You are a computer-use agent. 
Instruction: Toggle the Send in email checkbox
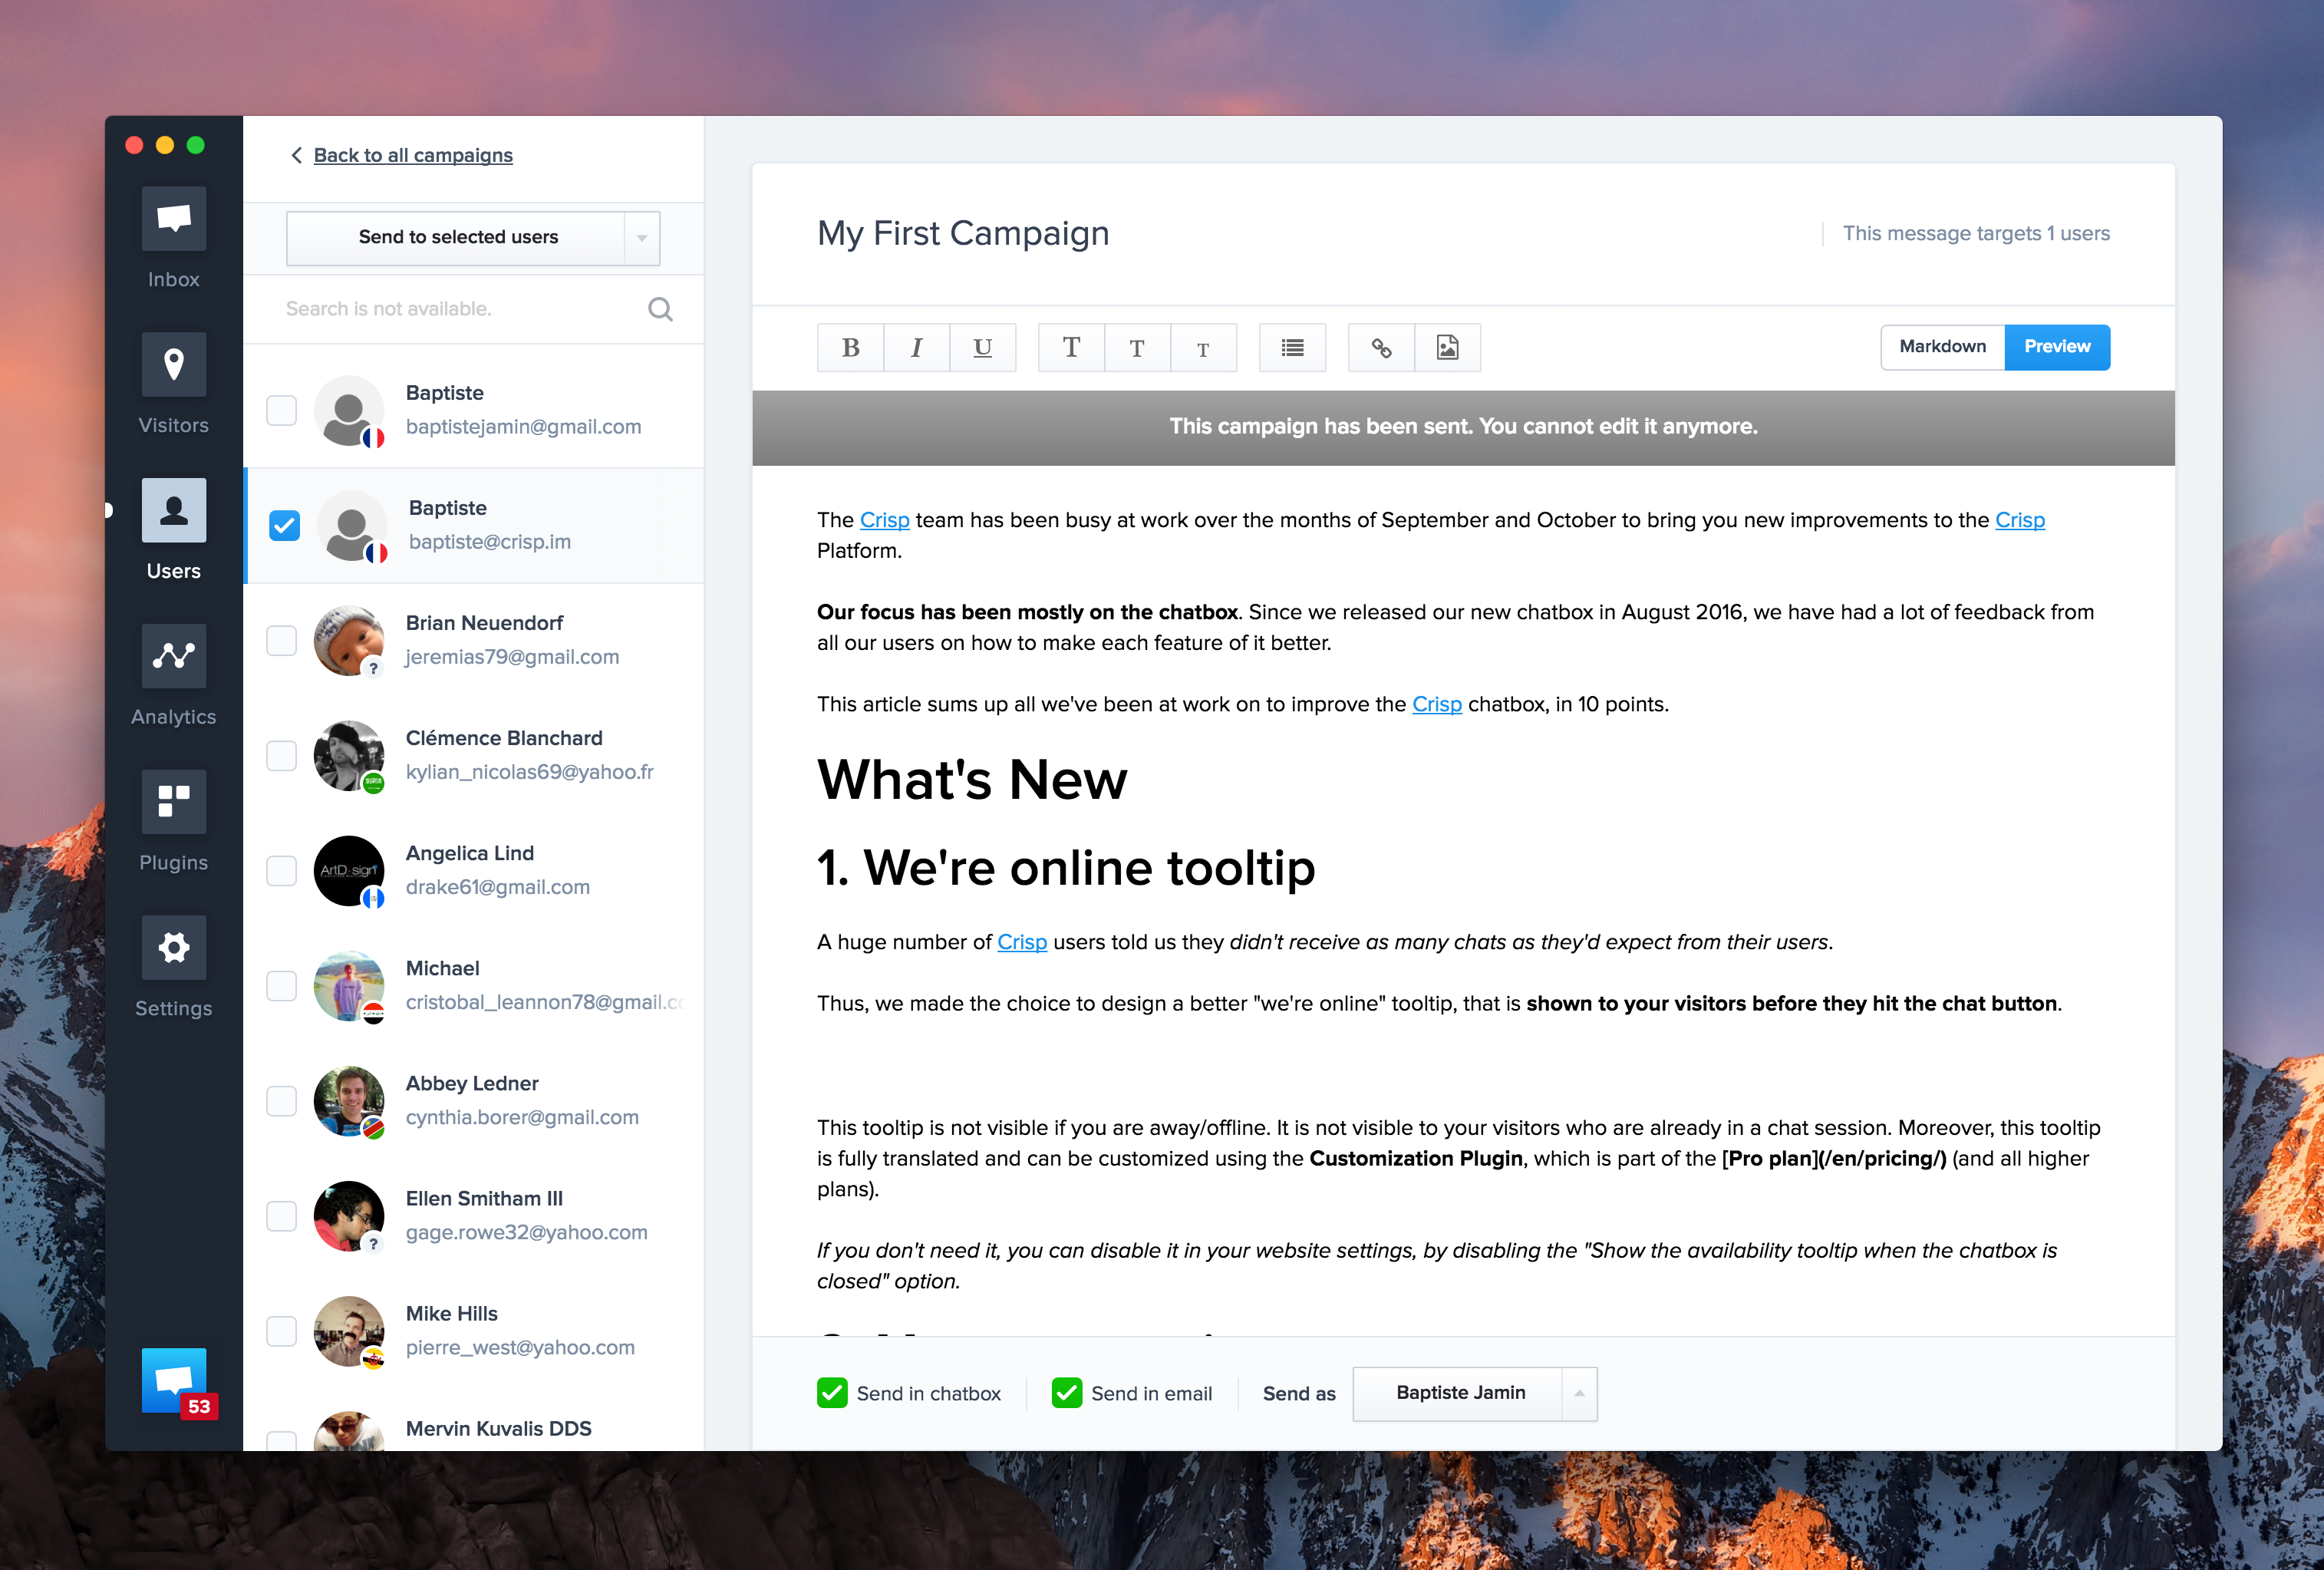point(1066,1393)
